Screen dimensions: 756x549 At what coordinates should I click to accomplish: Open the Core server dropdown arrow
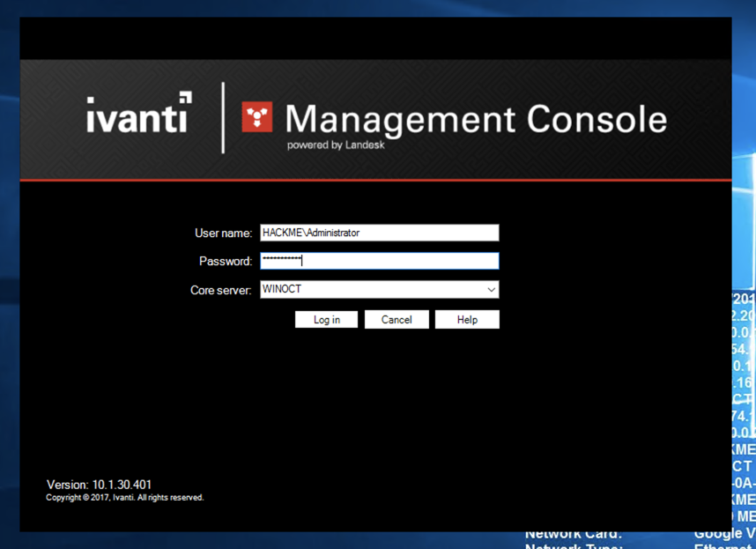[491, 290]
